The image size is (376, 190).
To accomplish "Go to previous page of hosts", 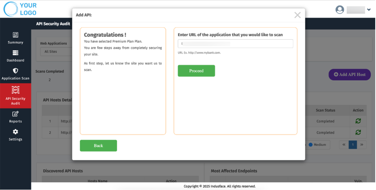I will pos(344,145).
